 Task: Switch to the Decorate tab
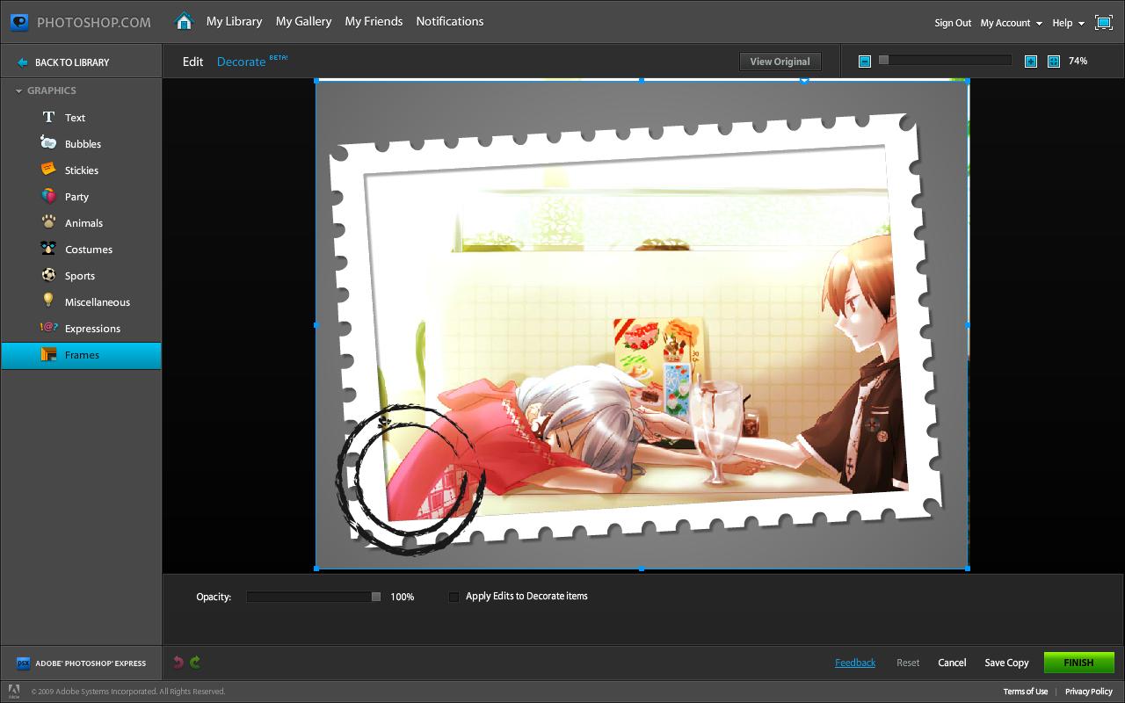[241, 62]
